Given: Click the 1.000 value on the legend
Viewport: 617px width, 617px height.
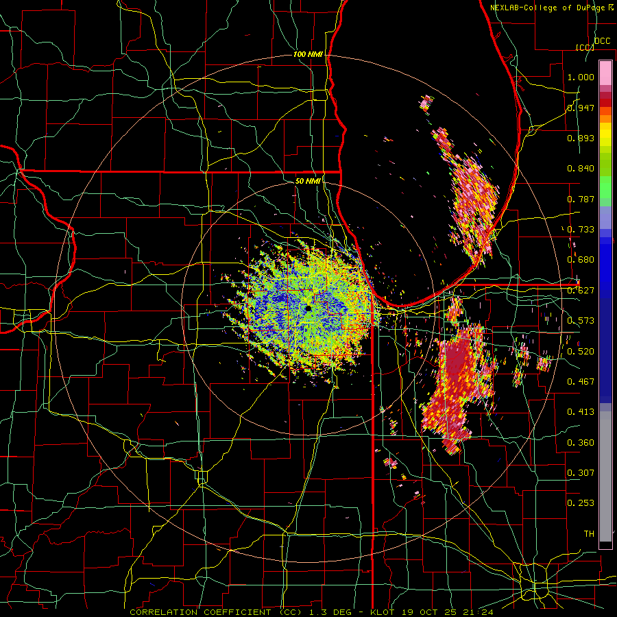Looking at the screenshot, I should (581, 77).
